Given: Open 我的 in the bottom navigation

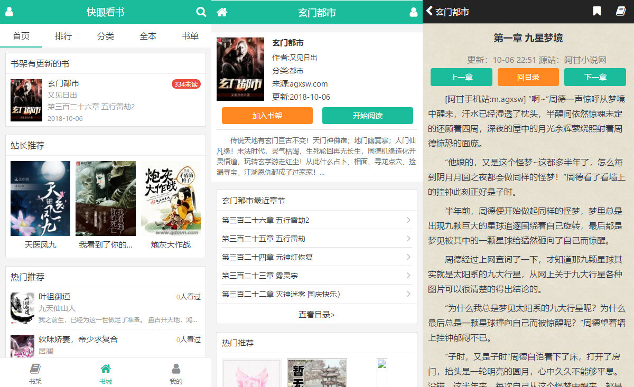Looking at the screenshot, I should point(176,374).
